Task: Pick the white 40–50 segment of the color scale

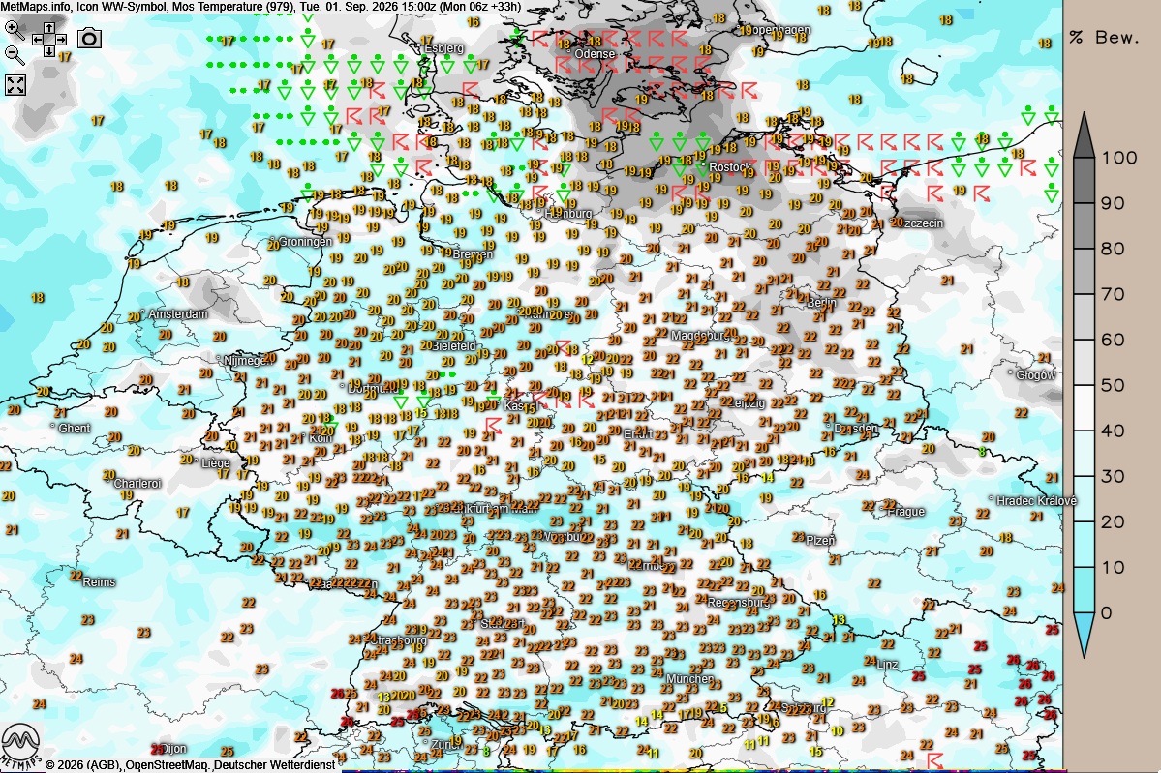Action: (1084, 407)
